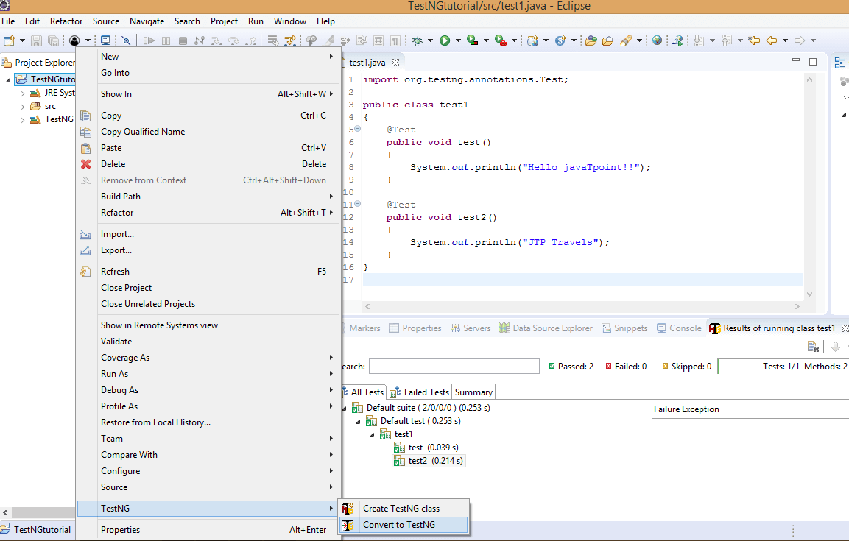Collapse the TestNGtutorial project node
This screenshot has width=849, height=541.
pos(8,80)
